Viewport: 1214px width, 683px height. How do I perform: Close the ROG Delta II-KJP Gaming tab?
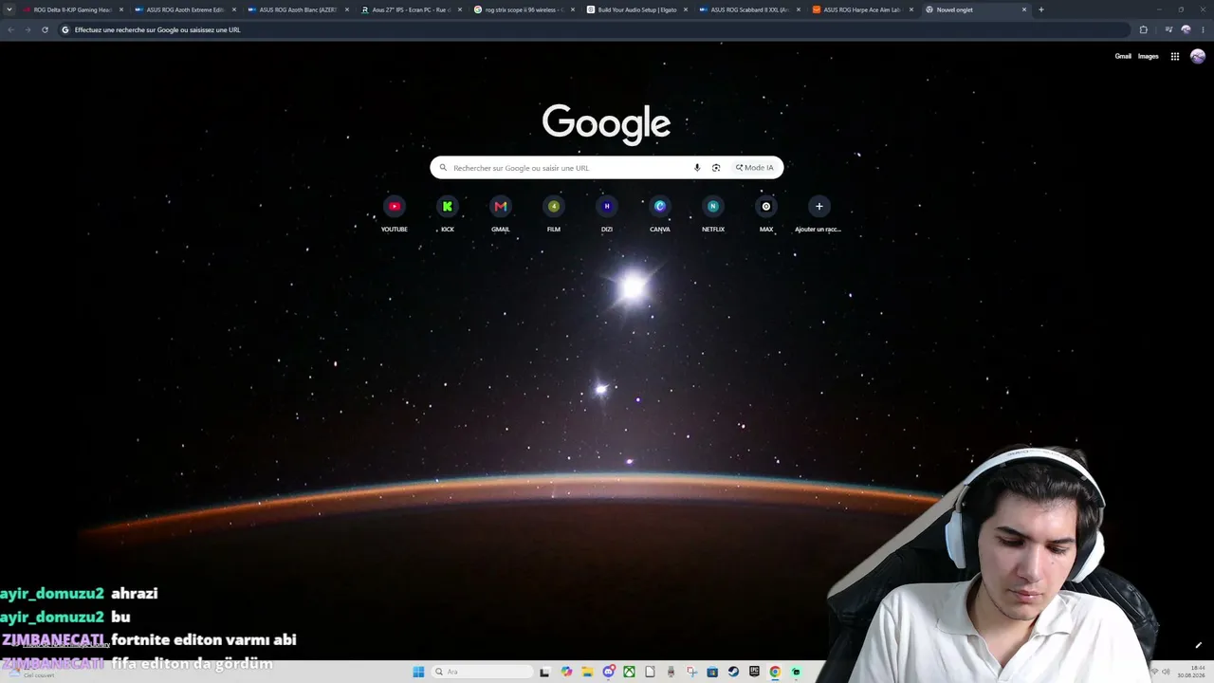(x=121, y=9)
